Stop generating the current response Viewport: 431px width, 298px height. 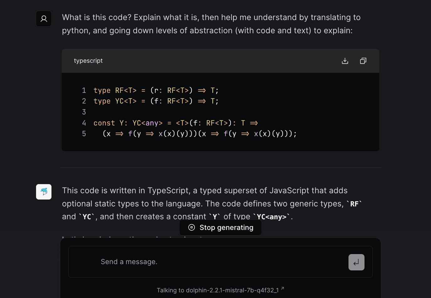tap(221, 227)
